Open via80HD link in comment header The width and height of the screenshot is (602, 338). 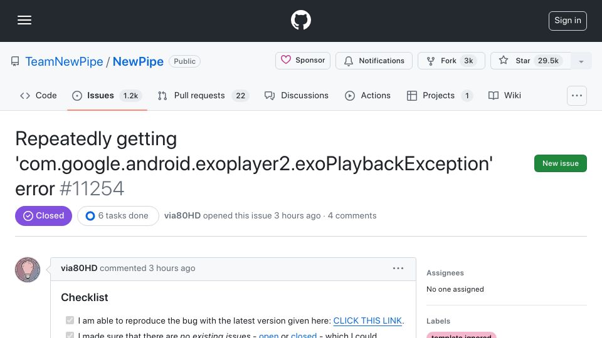[x=79, y=269]
